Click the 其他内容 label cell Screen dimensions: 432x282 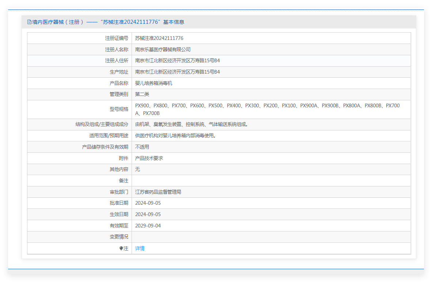click(79, 169)
